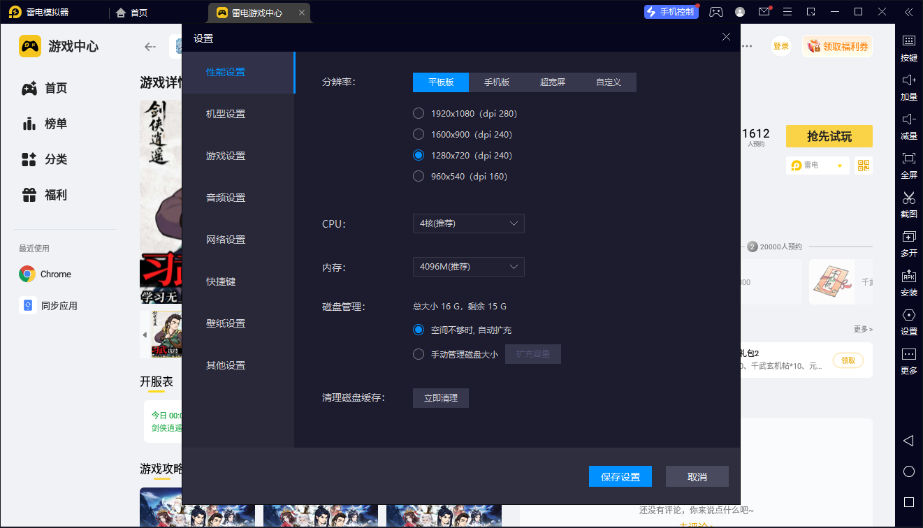Select the 960x540 resolution option
Viewport: 923px width, 528px height.
point(418,176)
